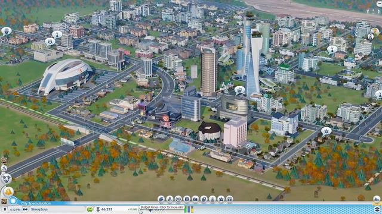Click the city name Simoplous
382x214 pixels.
tap(39, 209)
